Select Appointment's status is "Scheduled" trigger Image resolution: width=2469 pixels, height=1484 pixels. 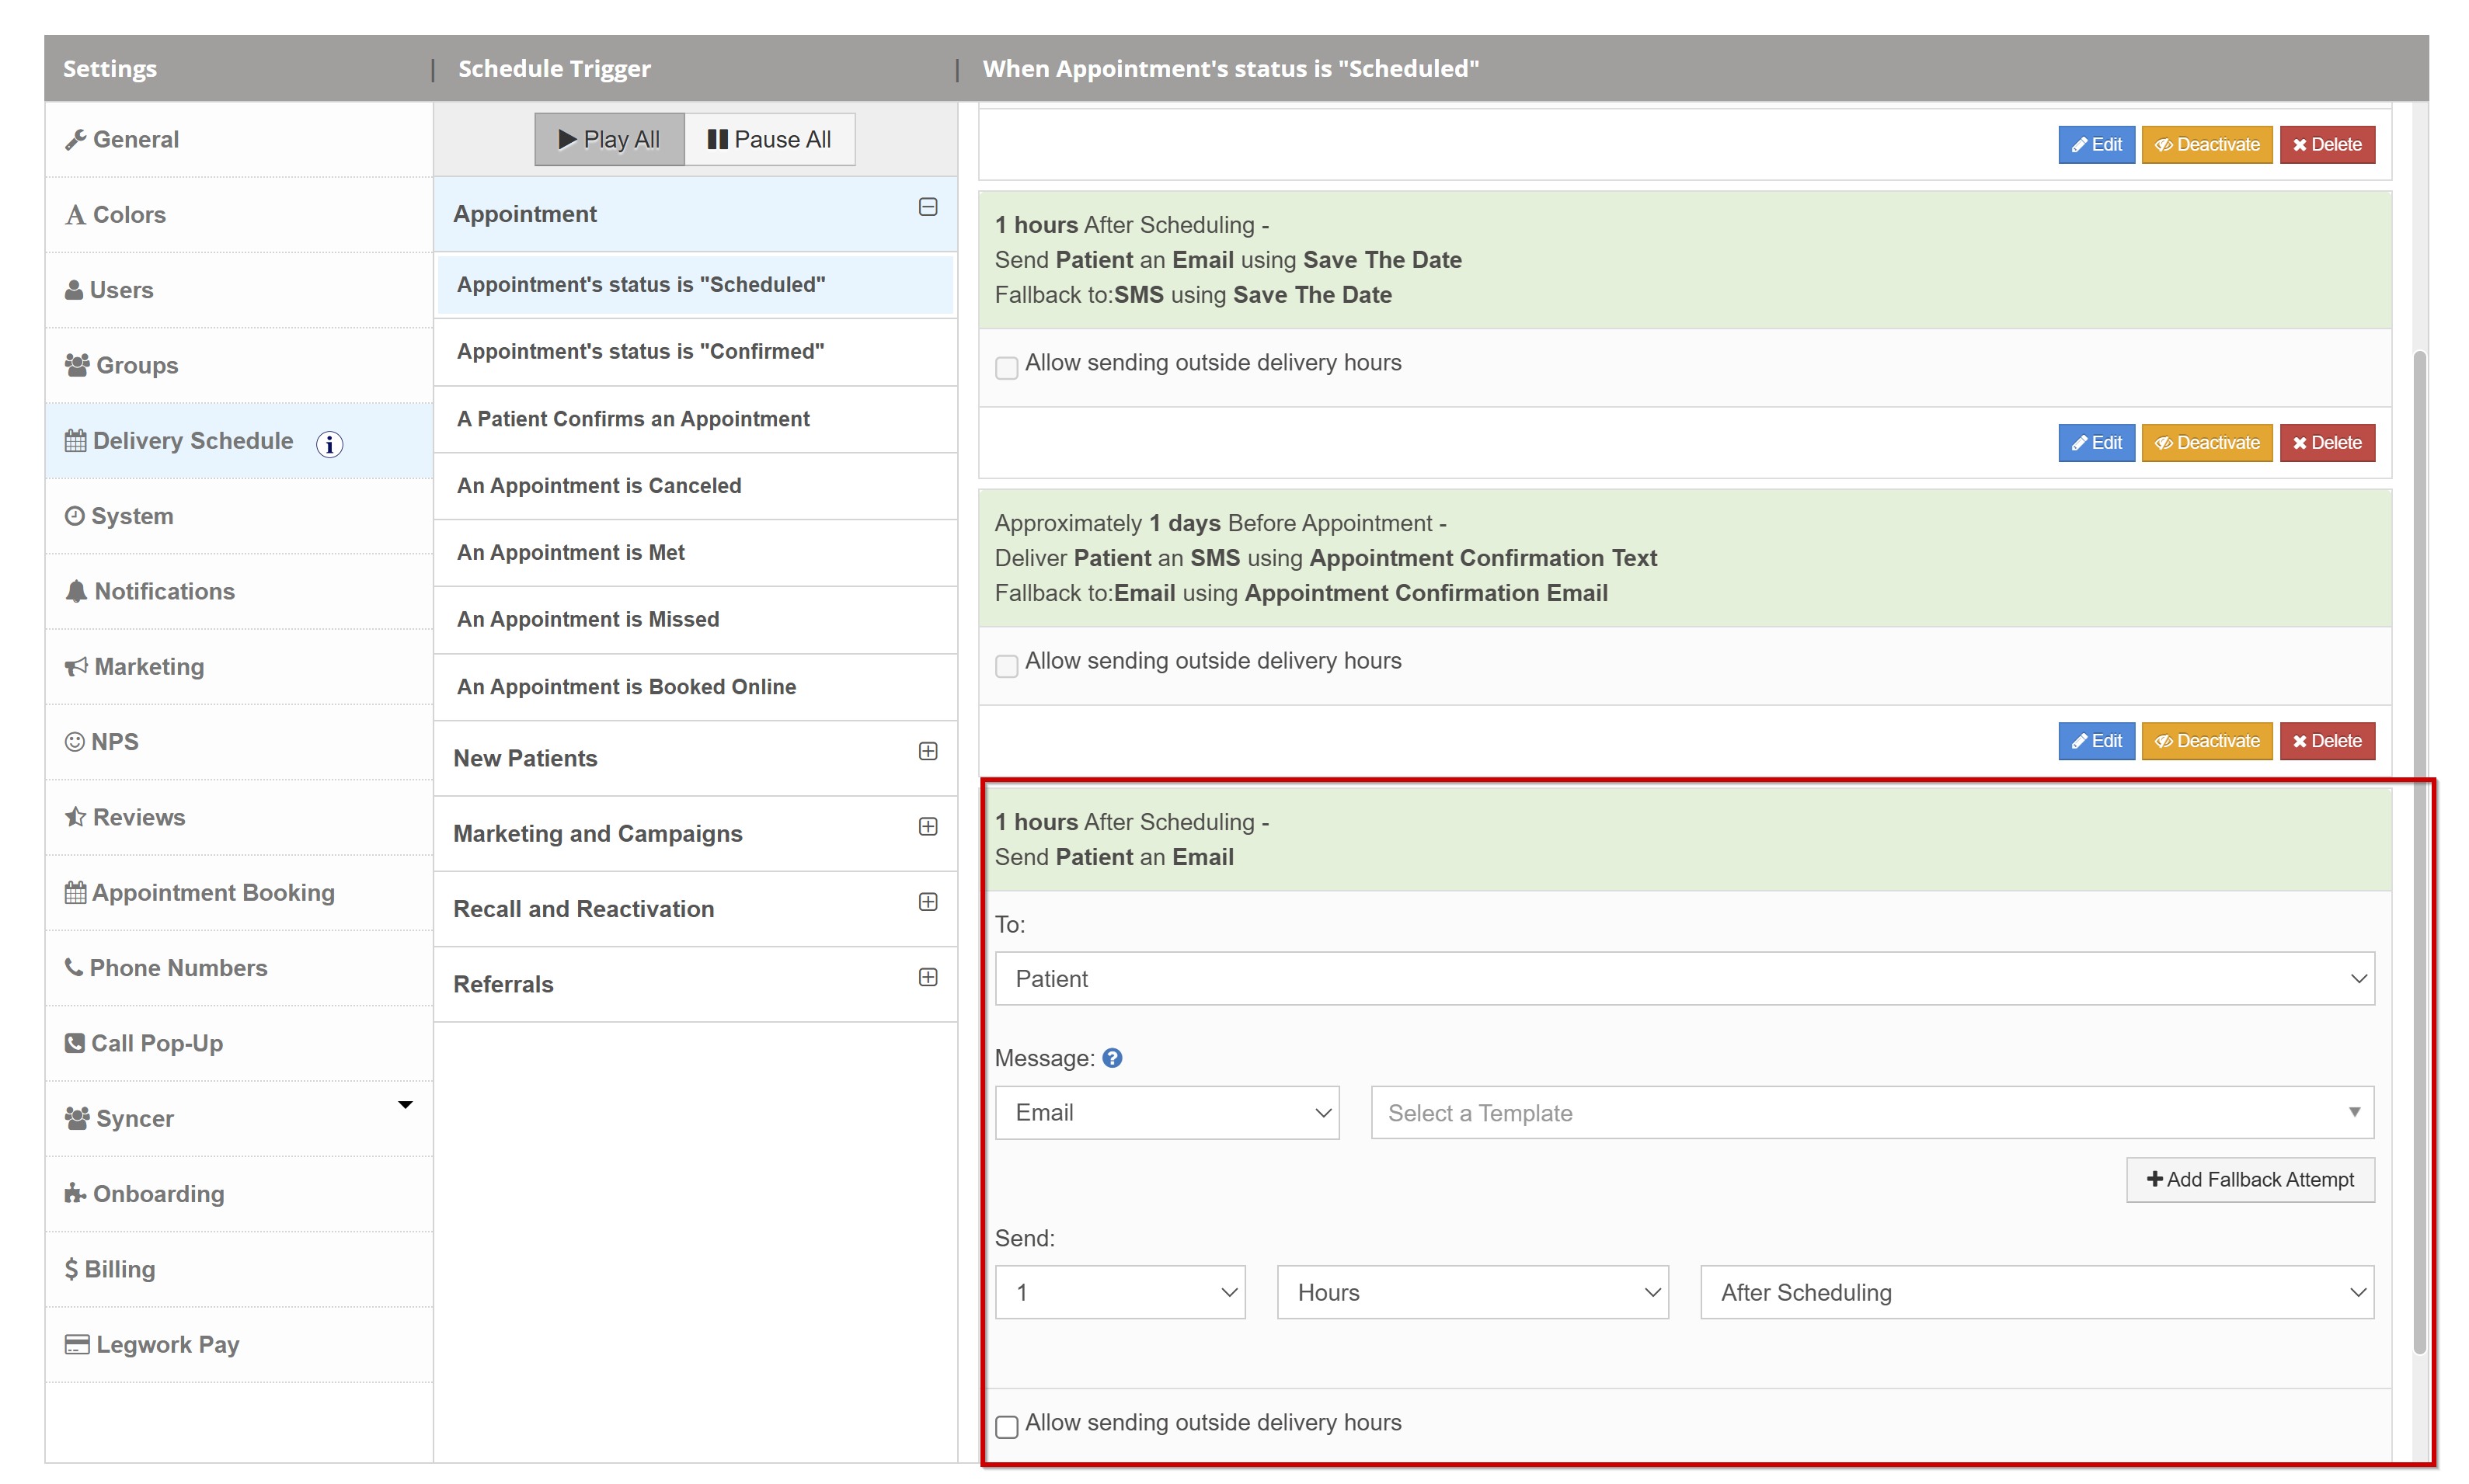(x=695, y=285)
